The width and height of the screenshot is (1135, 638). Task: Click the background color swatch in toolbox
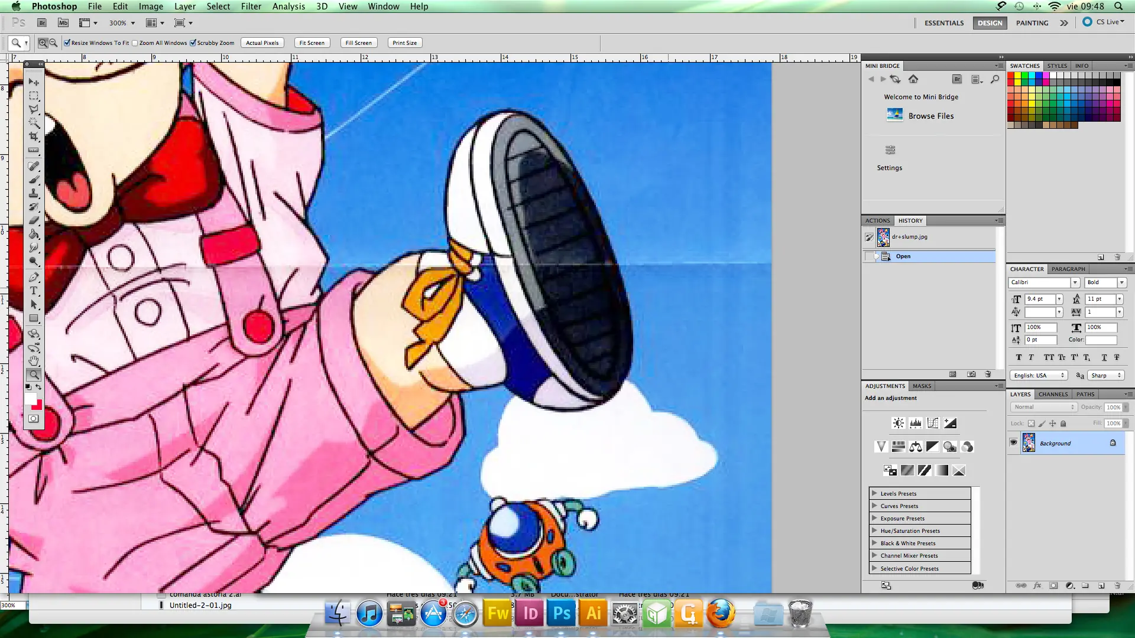[x=38, y=406]
